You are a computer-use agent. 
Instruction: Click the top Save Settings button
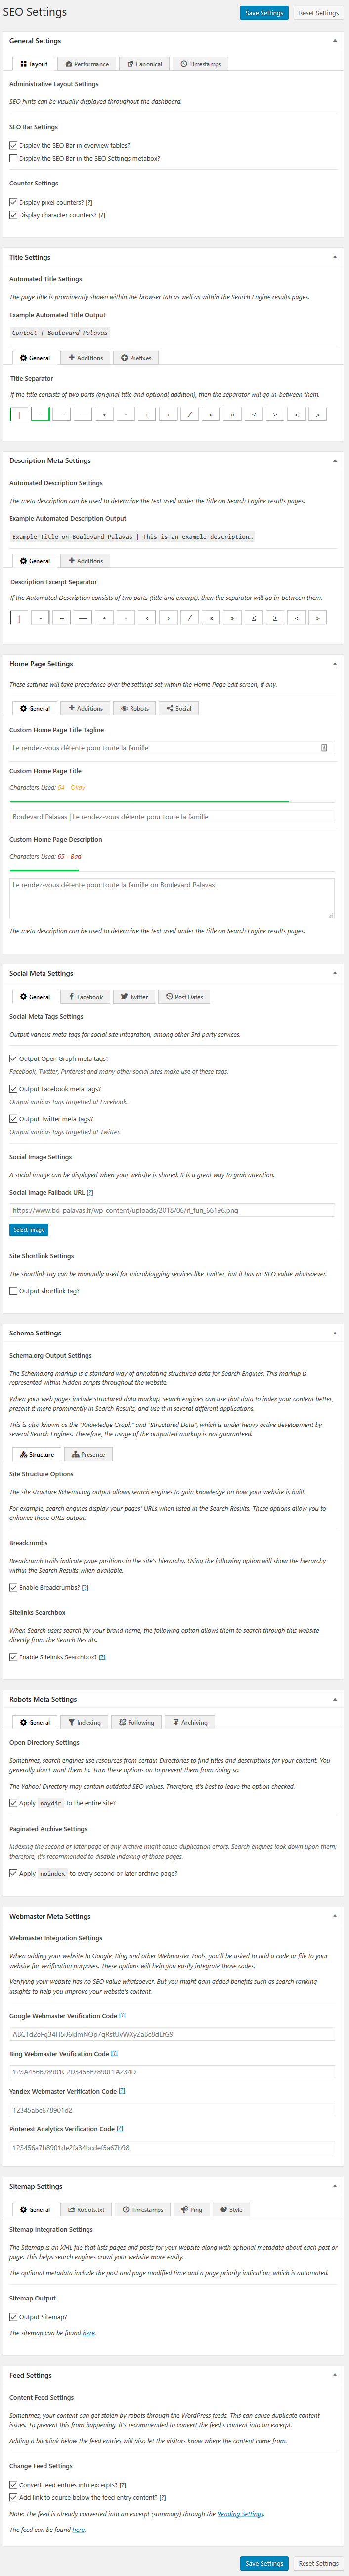tap(264, 13)
